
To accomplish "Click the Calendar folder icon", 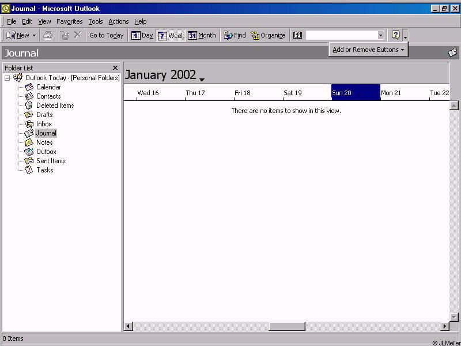I will 29,87.
